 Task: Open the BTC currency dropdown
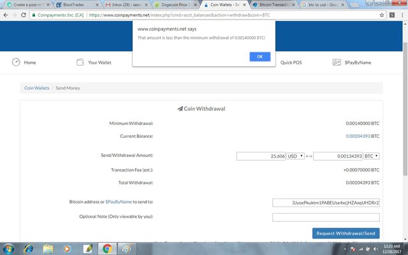click(x=371, y=156)
